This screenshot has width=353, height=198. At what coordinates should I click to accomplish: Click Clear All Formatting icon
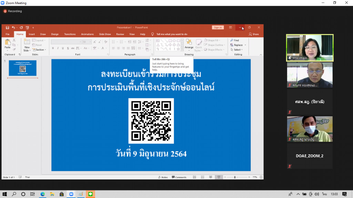pyautogui.click(x=106, y=42)
